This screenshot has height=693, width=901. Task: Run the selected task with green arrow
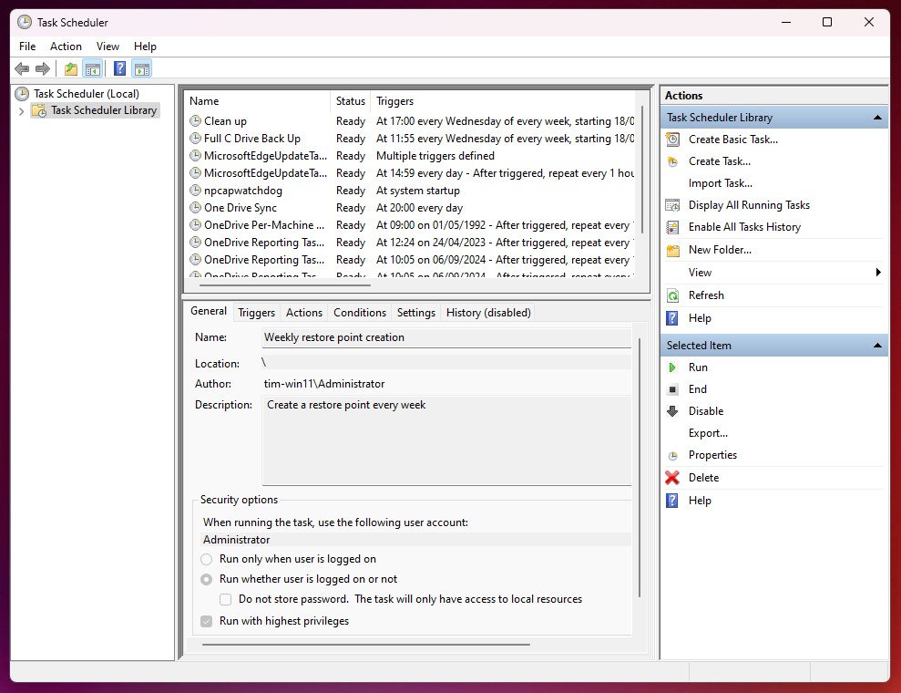[x=672, y=367]
